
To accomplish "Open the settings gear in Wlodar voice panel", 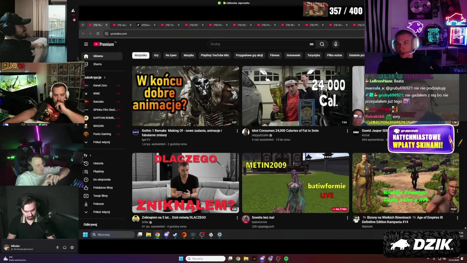I will pos(72,247).
